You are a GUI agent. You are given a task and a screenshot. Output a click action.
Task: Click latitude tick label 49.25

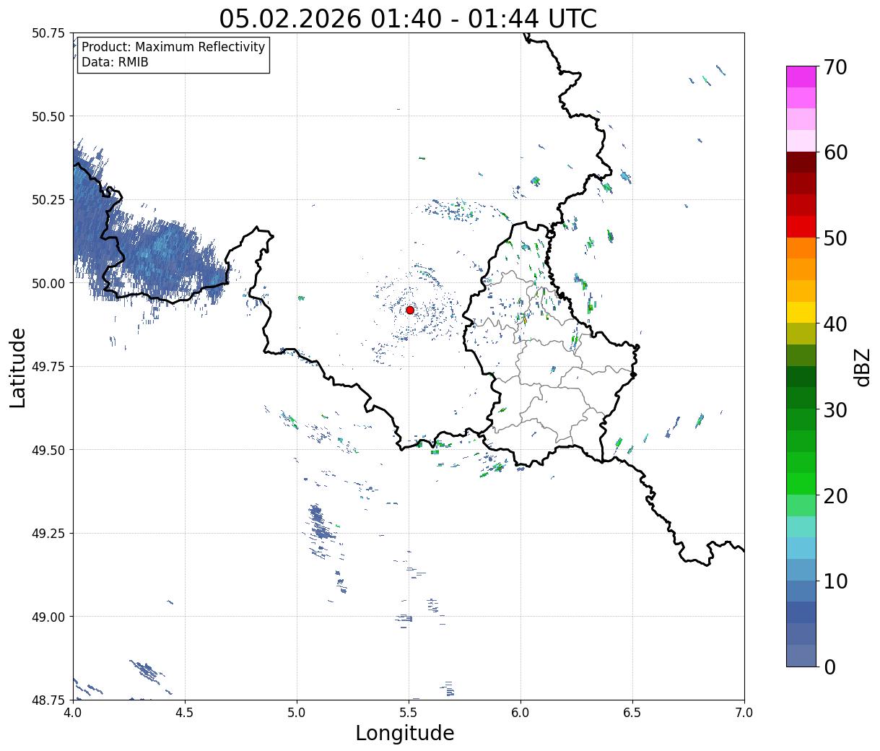[x=48, y=534]
